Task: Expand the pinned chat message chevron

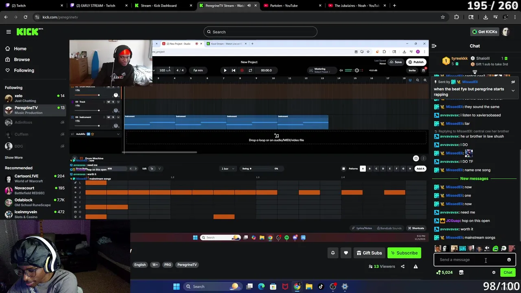Action: click(513, 91)
